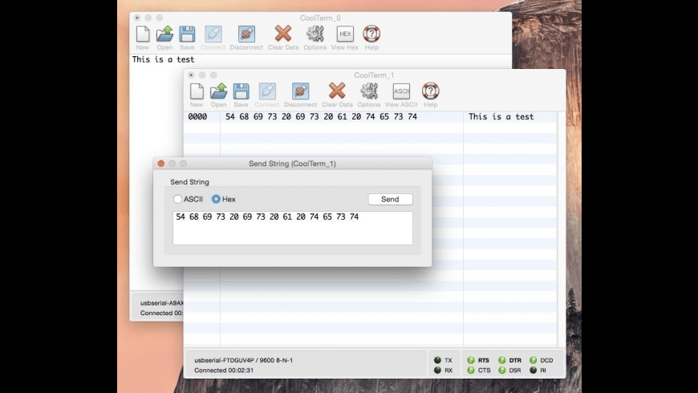Click the Send button

390,199
